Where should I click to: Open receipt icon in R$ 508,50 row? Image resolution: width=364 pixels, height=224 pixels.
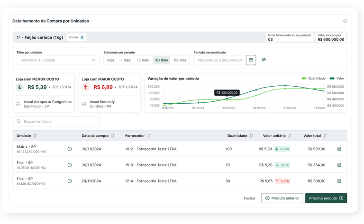click(x=339, y=181)
